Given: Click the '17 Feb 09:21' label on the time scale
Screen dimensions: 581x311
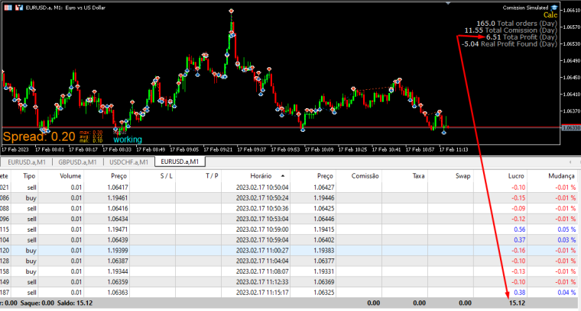Looking at the screenshot, I should [219, 149].
